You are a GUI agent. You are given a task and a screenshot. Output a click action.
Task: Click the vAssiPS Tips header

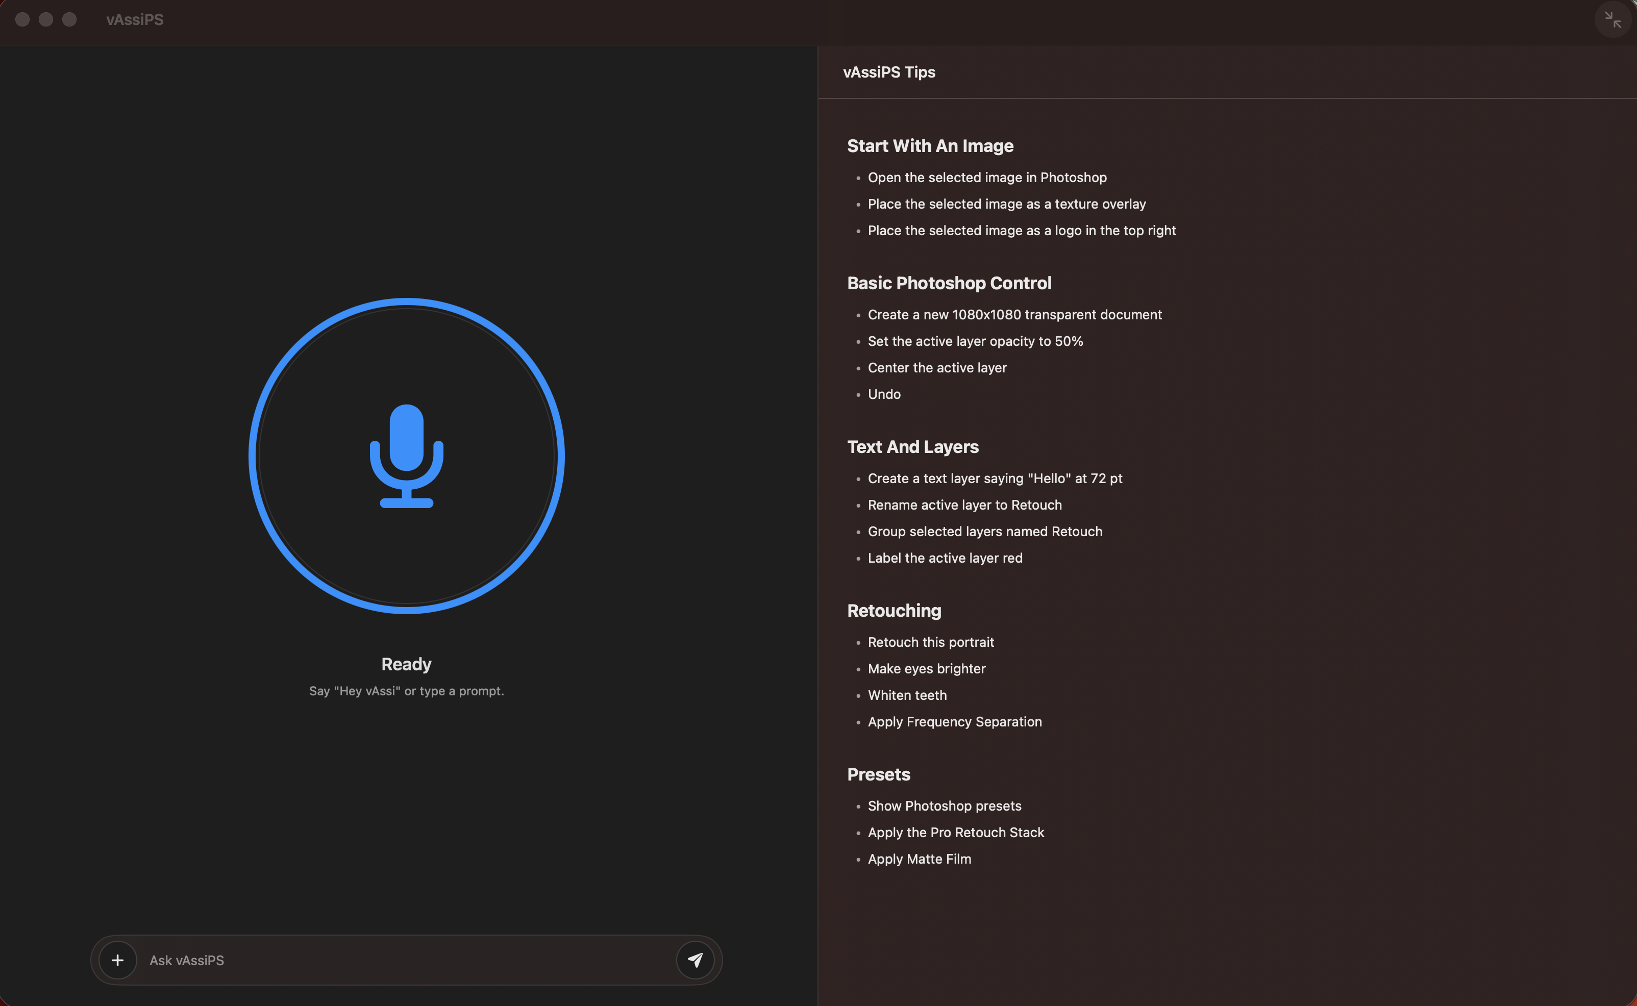point(889,72)
